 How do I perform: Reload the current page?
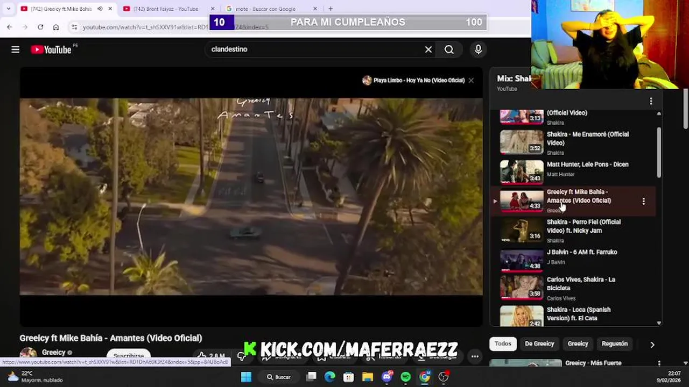40,27
